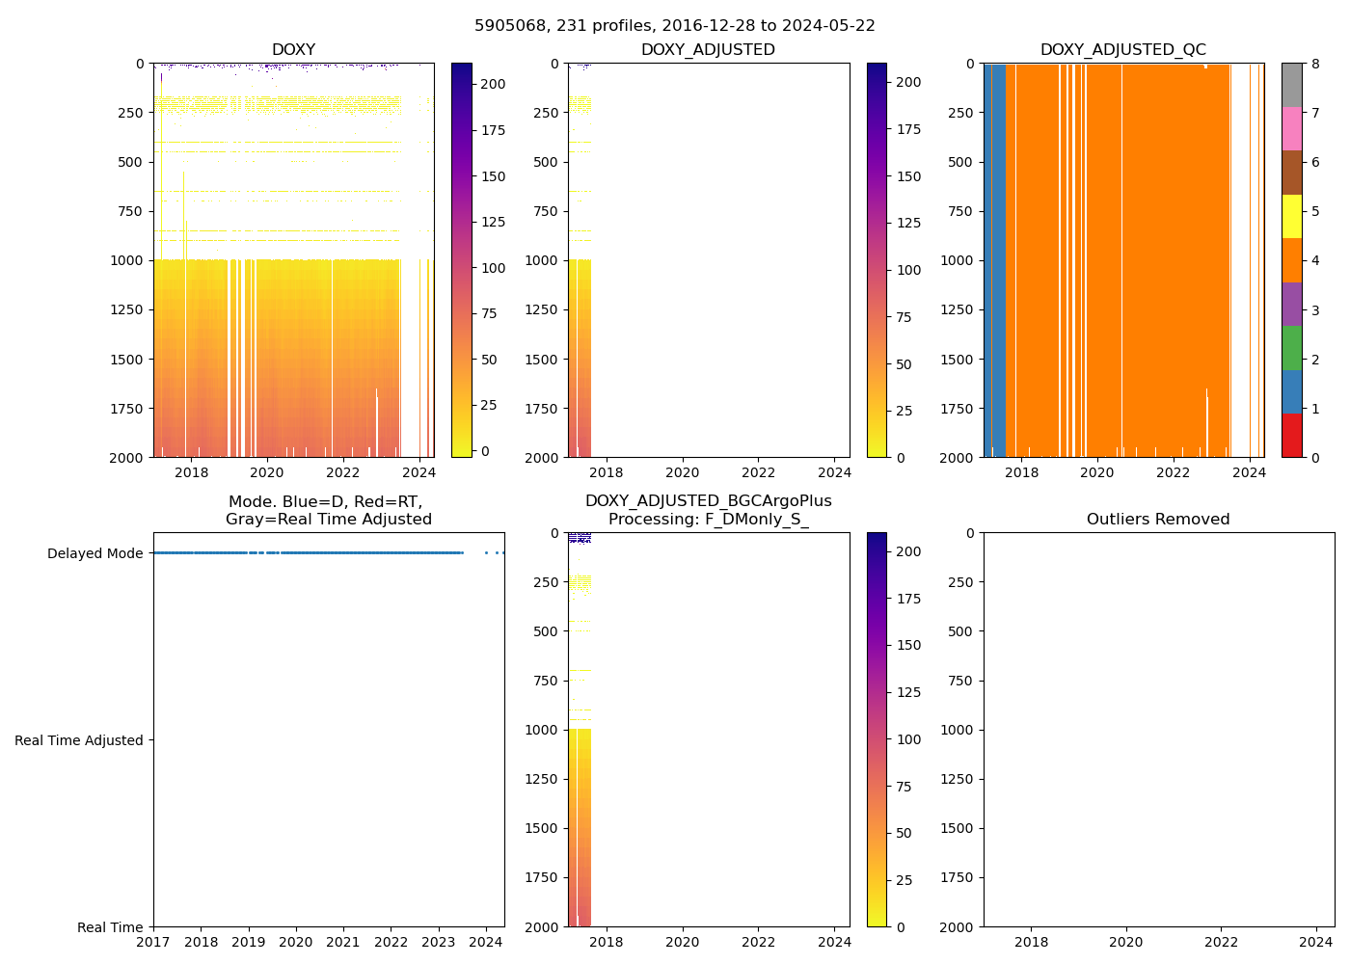
Task: Click the figure title with float number 5905068
Action: pyautogui.click(x=674, y=26)
